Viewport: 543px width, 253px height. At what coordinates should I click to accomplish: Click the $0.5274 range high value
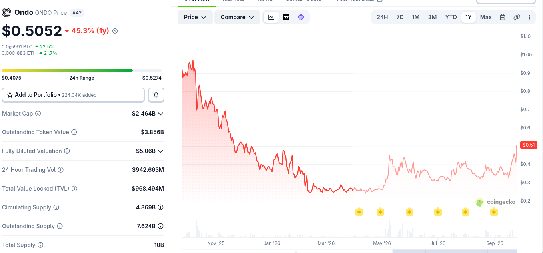[152, 78]
